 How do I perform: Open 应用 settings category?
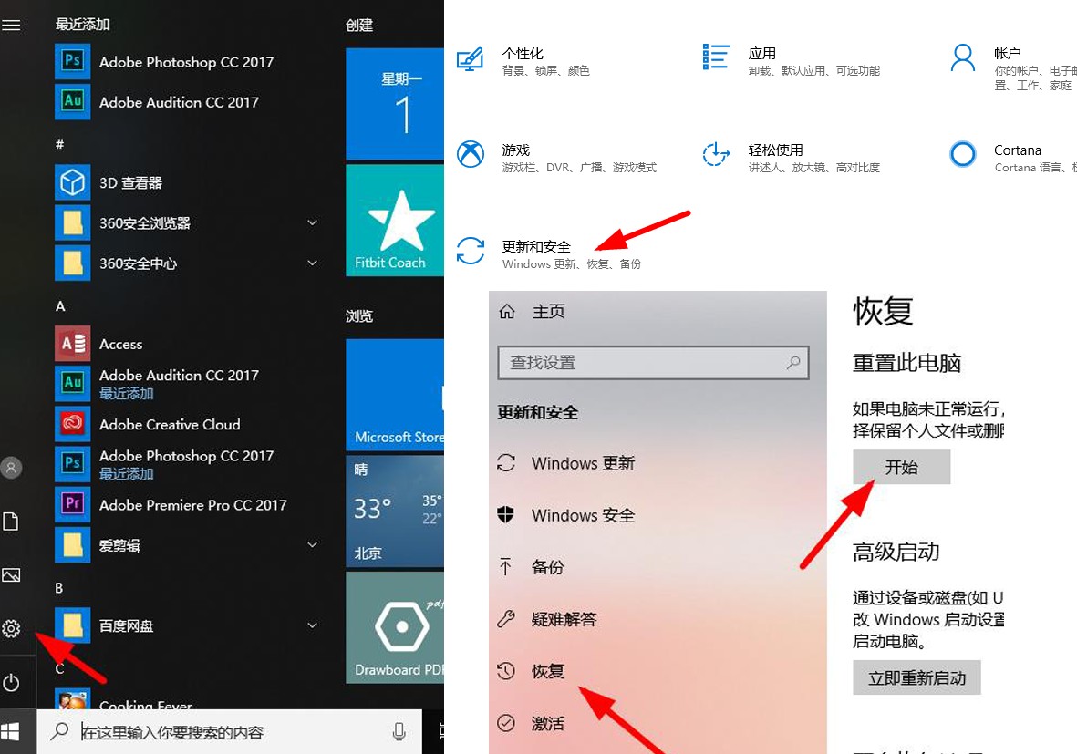791,61
